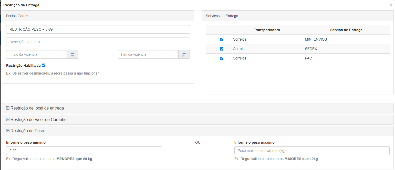This screenshot has width=395, height=170.
Task: Focus the Fim da vigência date field
Action: 148,55
